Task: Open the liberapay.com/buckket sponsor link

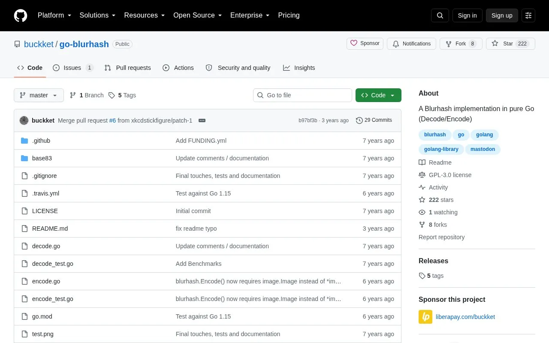Action: [x=465, y=317]
